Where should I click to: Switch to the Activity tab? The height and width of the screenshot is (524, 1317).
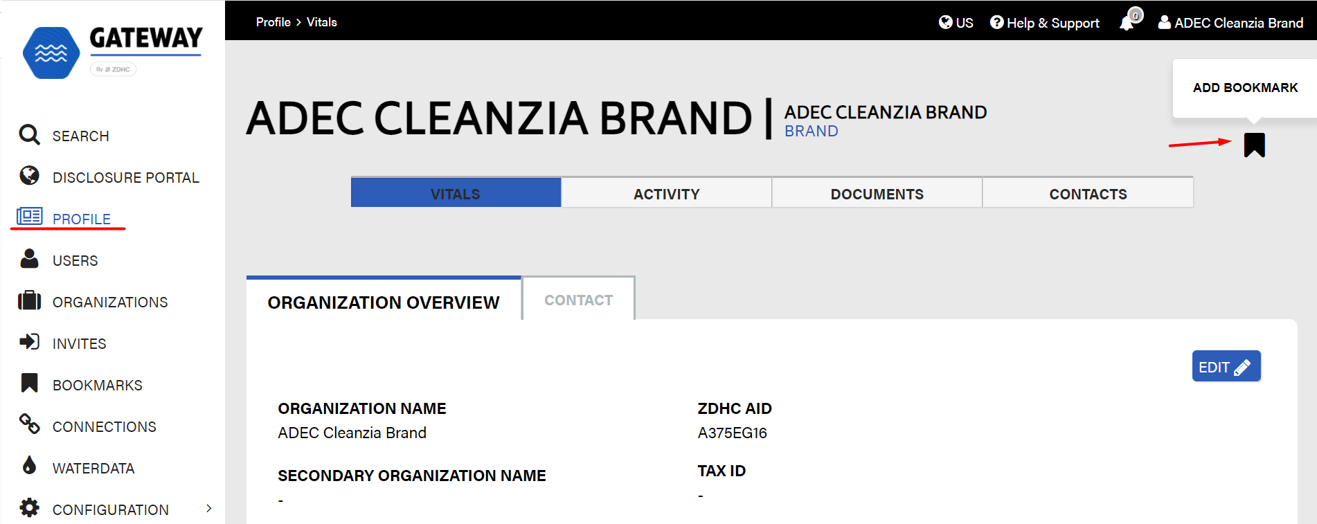[666, 193]
